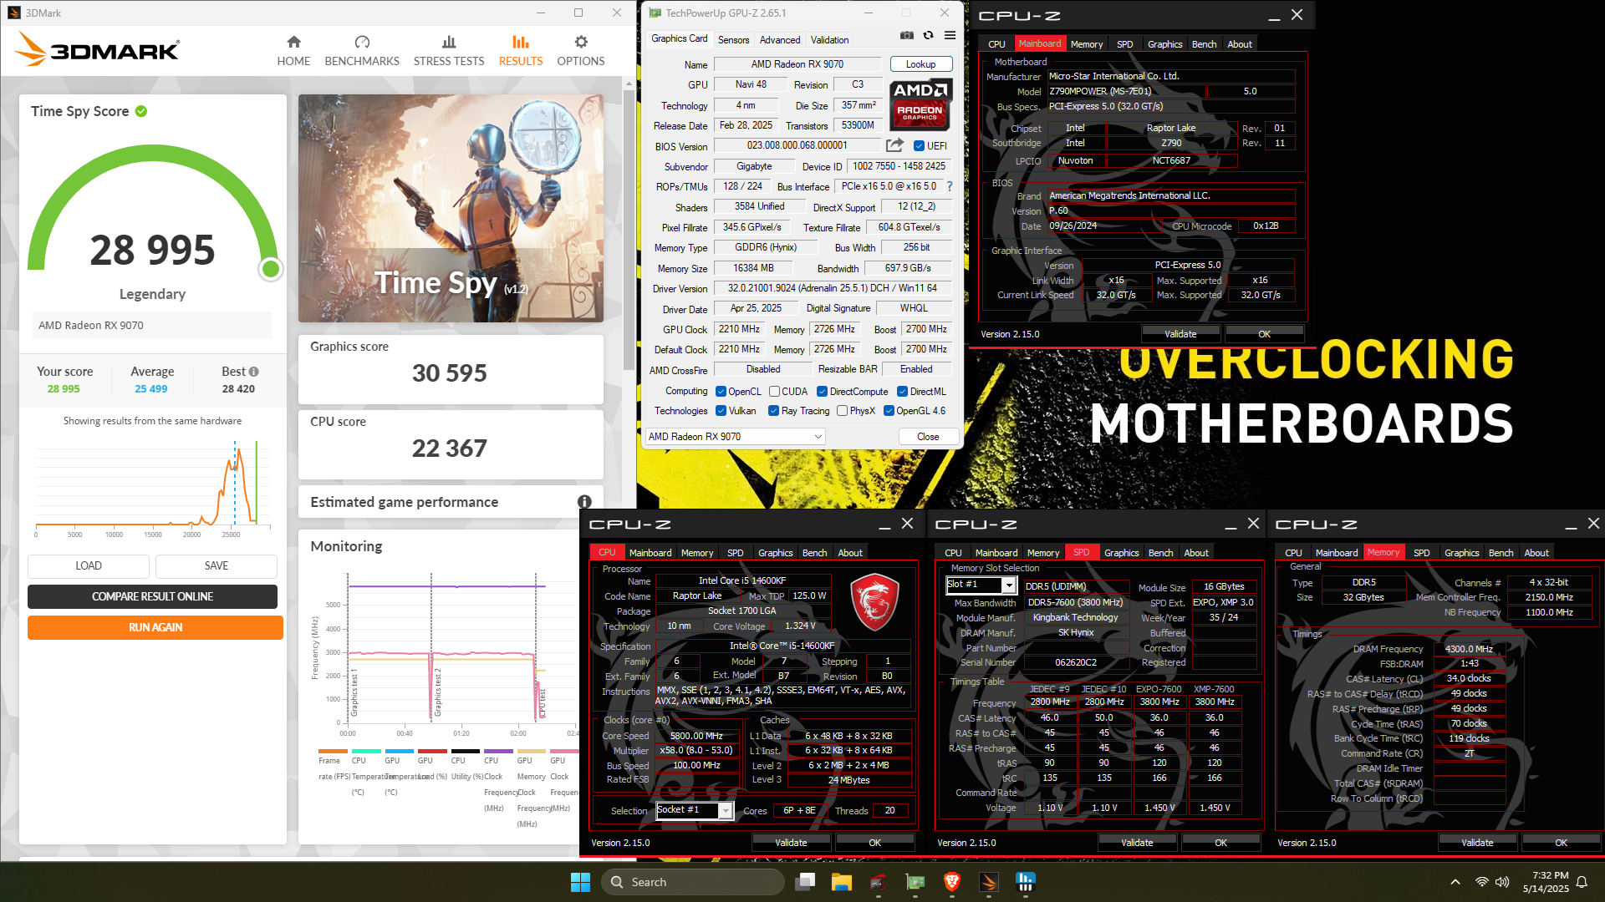1605x902 pixels.
Task: Open Task View from the taskbar
Action: pos(806,882)
